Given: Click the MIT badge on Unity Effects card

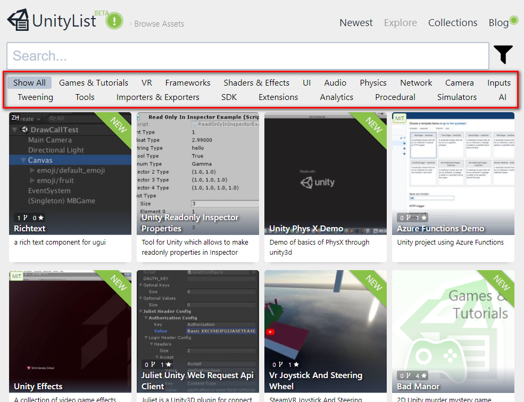Looking at the screenshot, I should (16, 277).
